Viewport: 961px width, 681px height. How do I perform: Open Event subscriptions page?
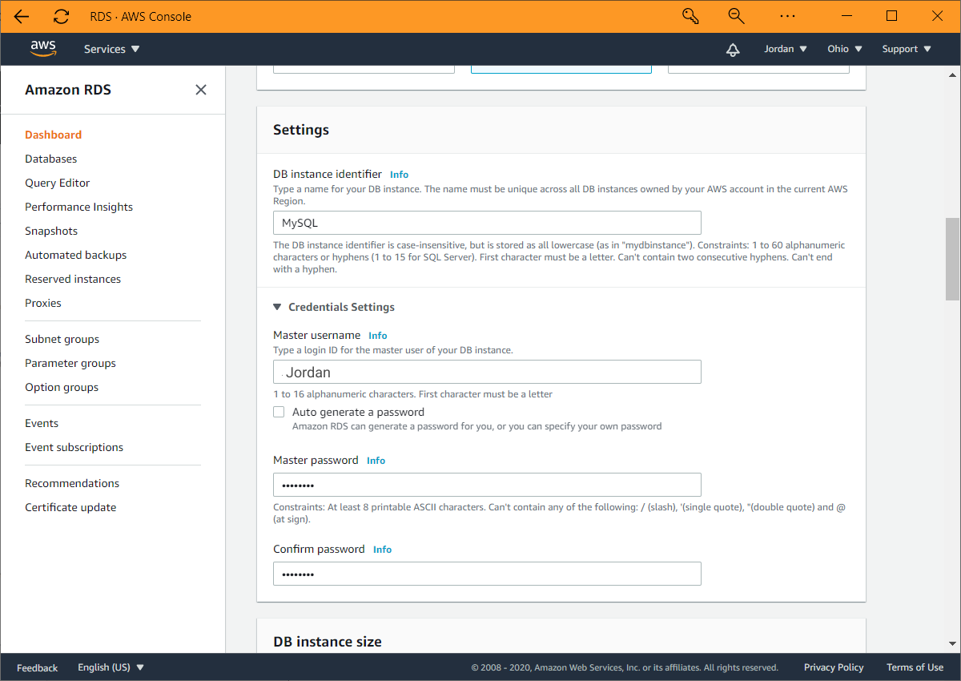[x=74, y=447]
